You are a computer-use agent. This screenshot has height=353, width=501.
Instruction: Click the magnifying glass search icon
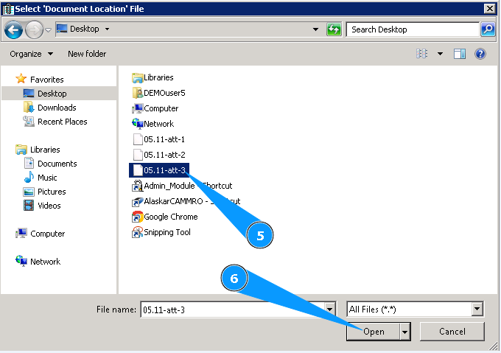488,29
